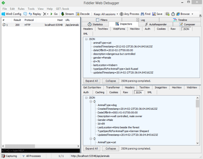
Task: Click the Fiddler app icon in title bar
Action: pos(3,3)
